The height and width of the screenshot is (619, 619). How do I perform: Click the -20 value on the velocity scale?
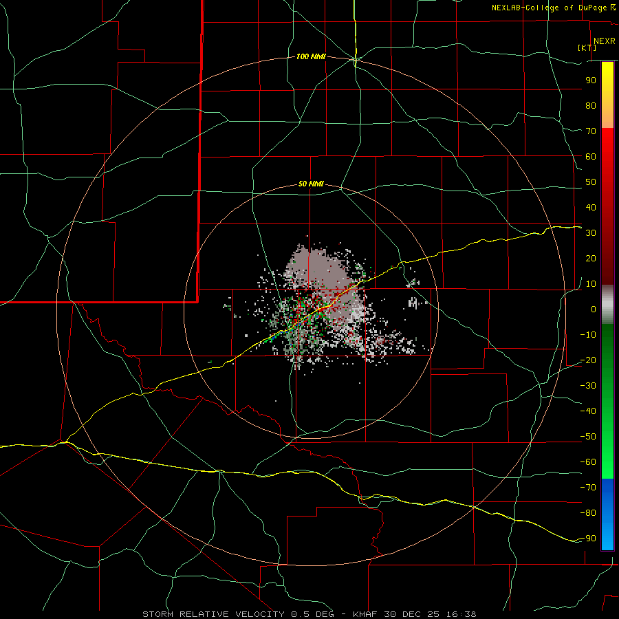588,360
